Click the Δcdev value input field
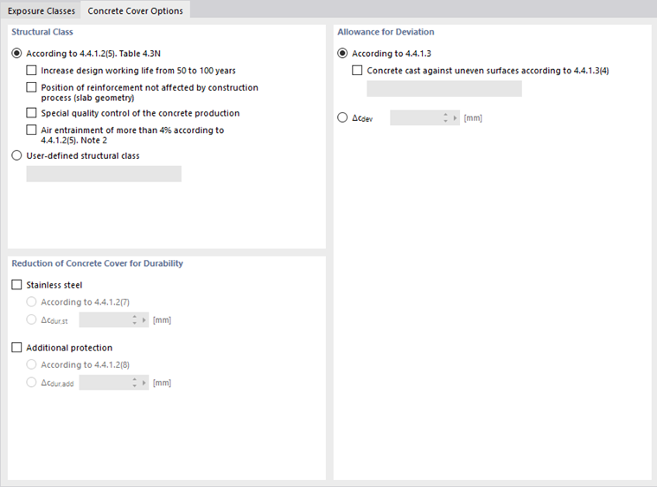 pos(415,117)
